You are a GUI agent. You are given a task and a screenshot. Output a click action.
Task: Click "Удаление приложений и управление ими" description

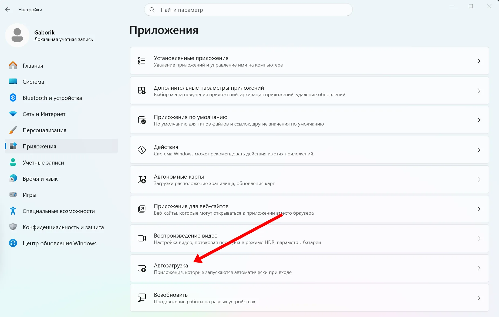click(x=218, y=65)
